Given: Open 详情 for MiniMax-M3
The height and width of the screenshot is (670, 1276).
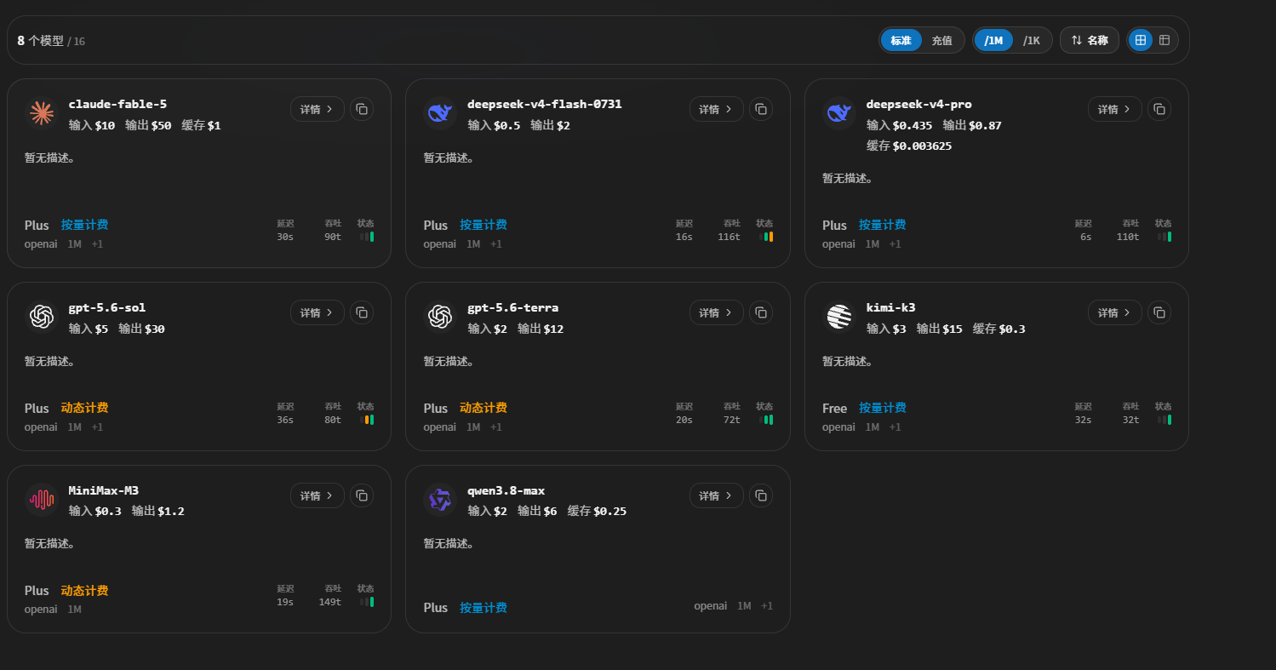Looking at the screenshot, I should 318,495.
